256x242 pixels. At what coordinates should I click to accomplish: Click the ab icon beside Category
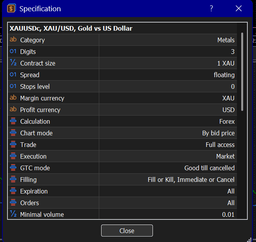click(x=13, y=40)
